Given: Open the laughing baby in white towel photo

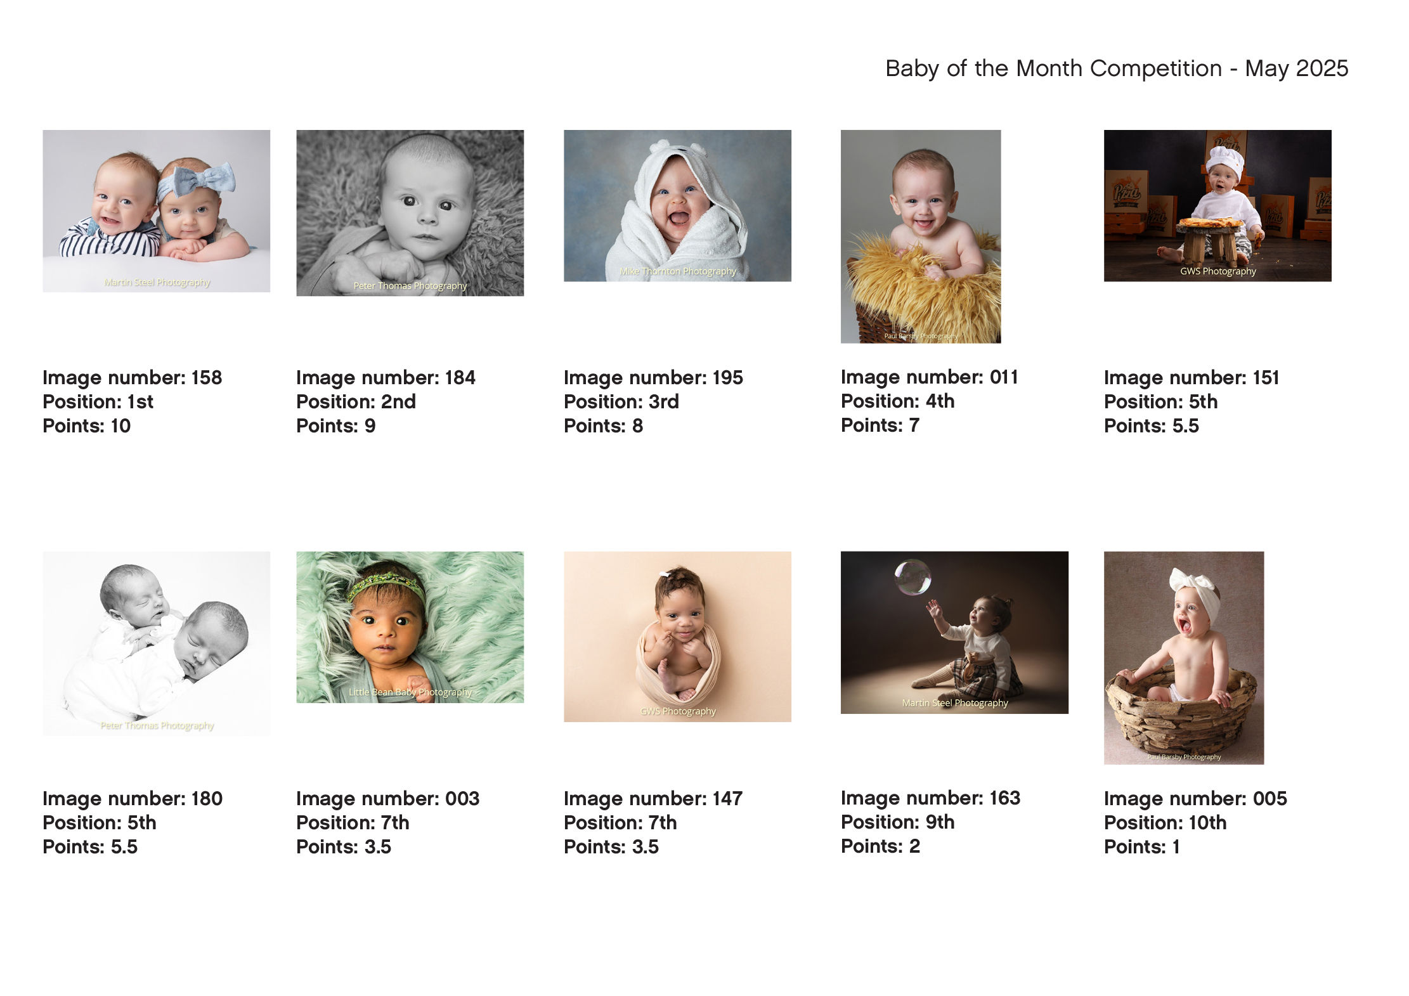Looking at the screenshot, I should coord(677,205).
